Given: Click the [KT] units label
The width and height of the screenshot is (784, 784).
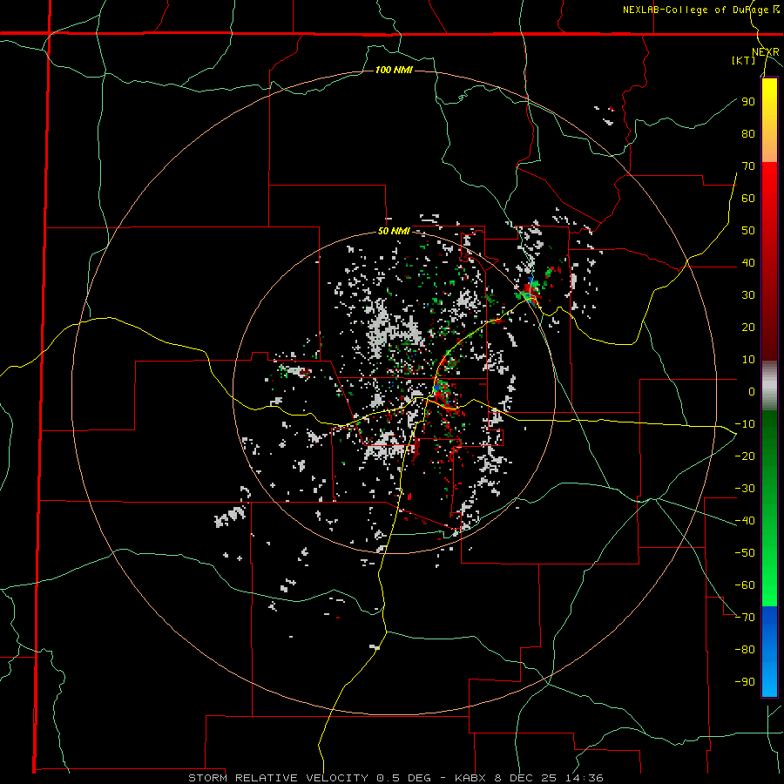Looking at the screenshot, I should 744,60.
